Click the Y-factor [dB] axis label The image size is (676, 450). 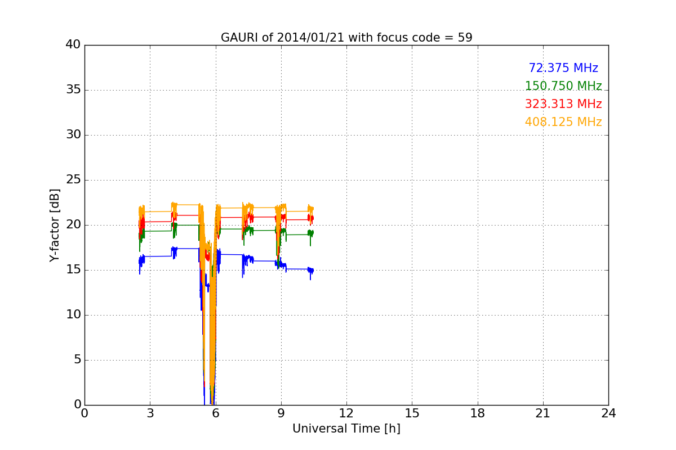55,225
